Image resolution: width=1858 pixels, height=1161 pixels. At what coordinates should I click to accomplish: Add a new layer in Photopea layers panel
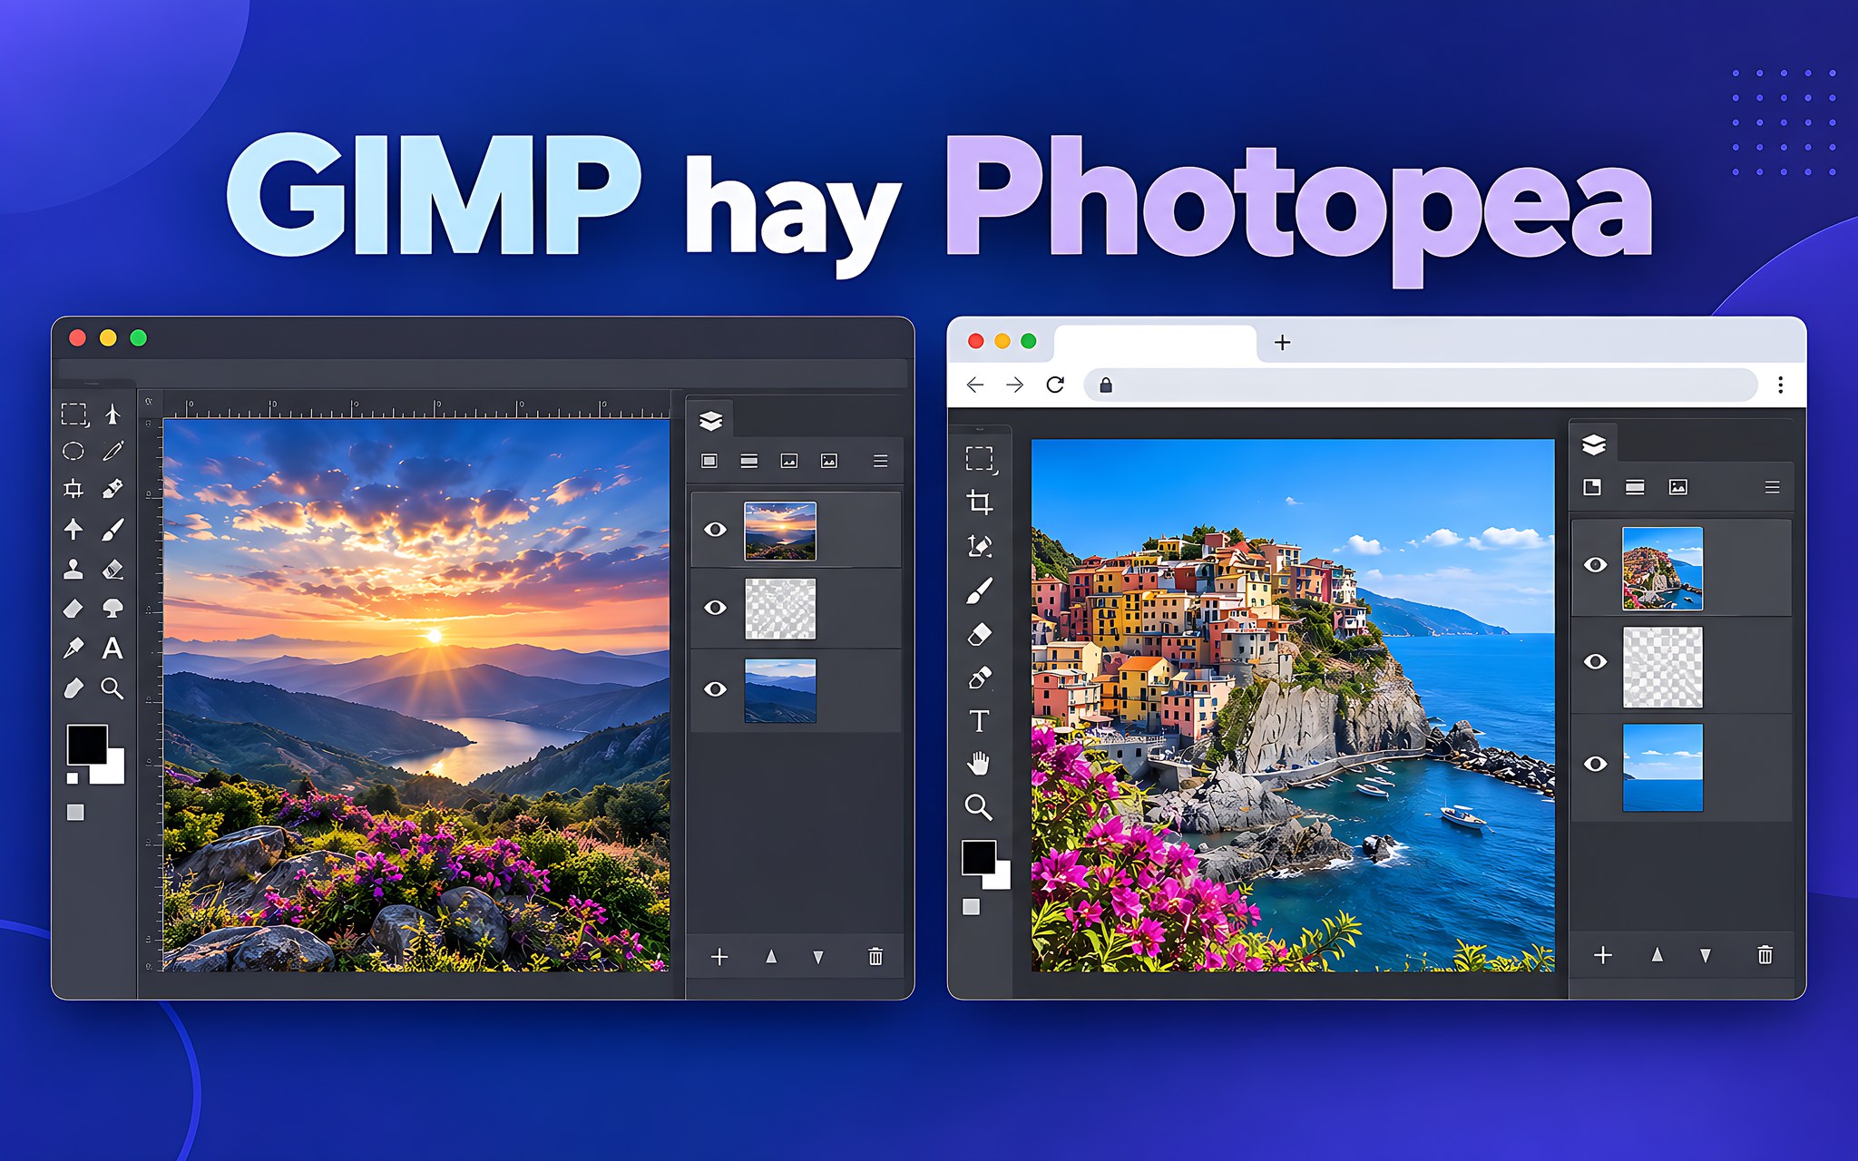coord(1603,955)
